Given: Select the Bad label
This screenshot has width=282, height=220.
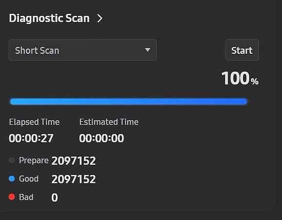Looking at the screenshot, I should pyautogui.click(x=26, y=197).
